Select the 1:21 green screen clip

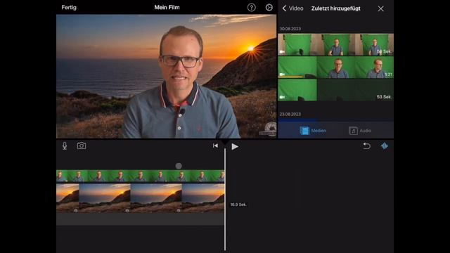pyautogui.click(x=336, y=67)
